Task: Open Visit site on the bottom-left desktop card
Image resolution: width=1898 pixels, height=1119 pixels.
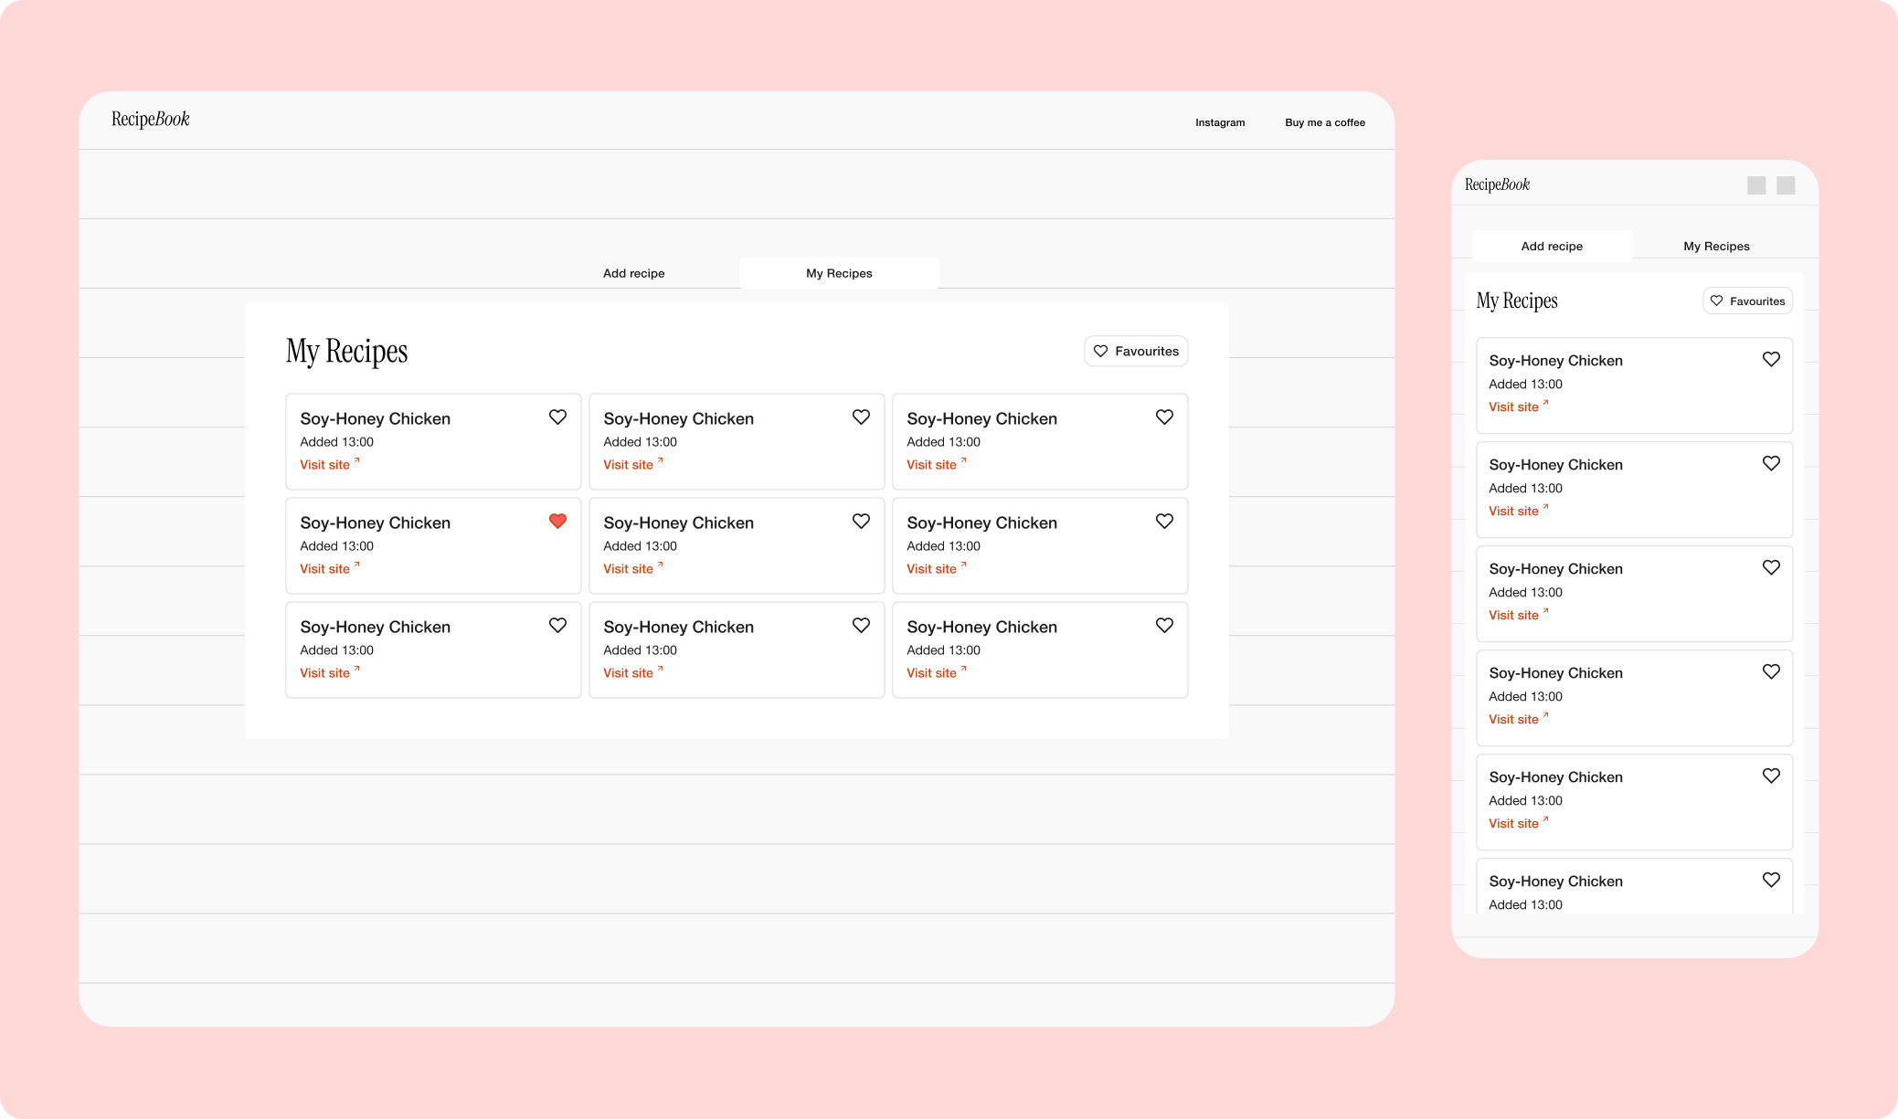Action: [x=330, y=672]
